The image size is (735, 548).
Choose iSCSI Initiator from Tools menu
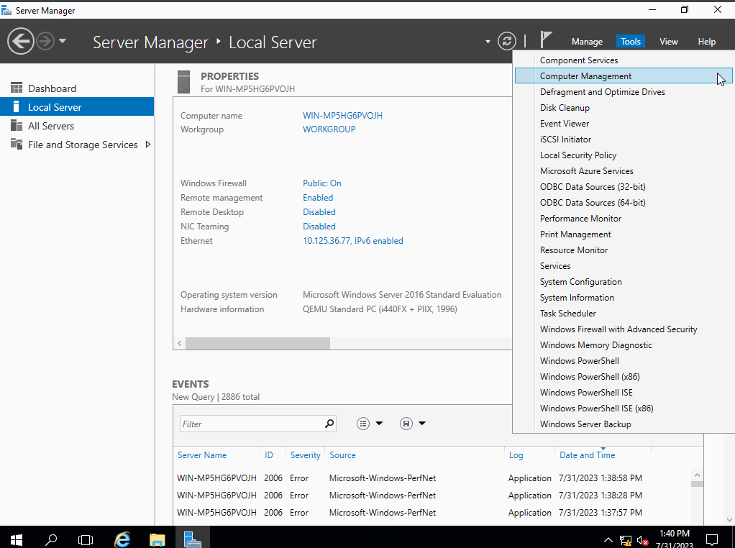pyautogui.click(x=624, y=140)
